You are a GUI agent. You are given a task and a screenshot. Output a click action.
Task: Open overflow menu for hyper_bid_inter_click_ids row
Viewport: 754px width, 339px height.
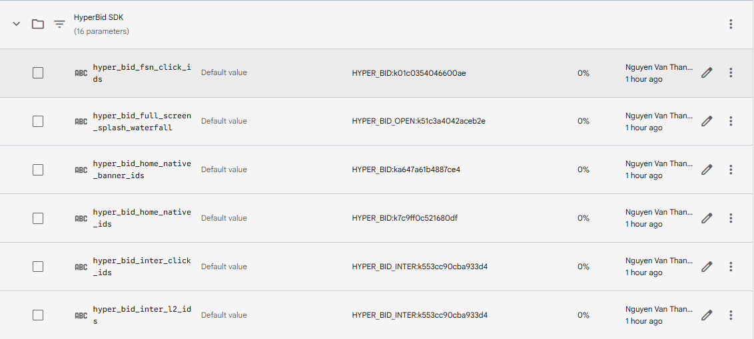pyautogui.click(x=731, y=267)
